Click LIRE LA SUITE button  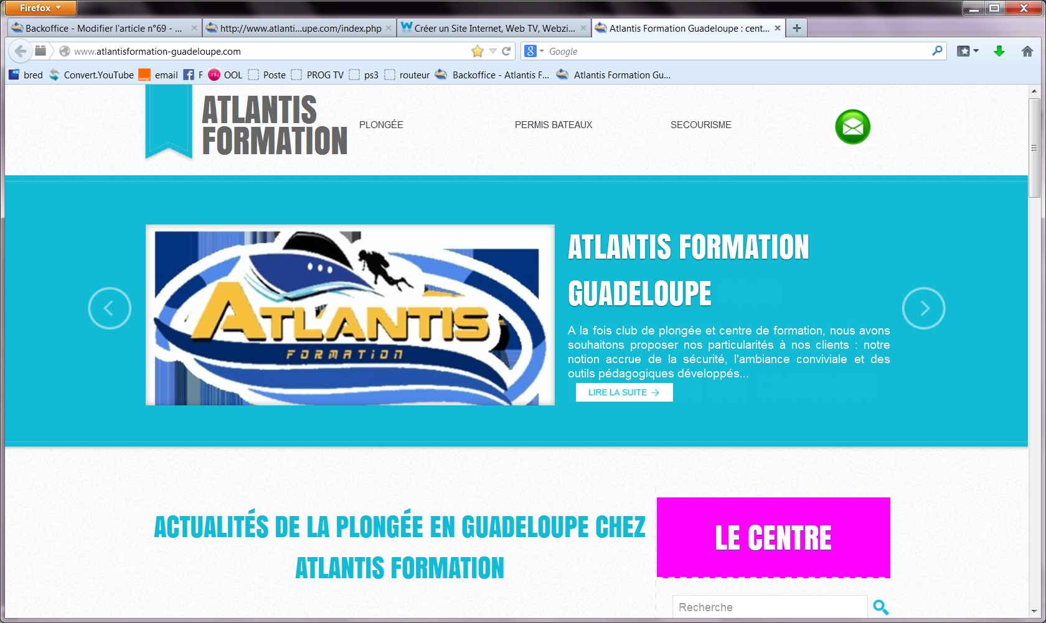pos(624,392)
